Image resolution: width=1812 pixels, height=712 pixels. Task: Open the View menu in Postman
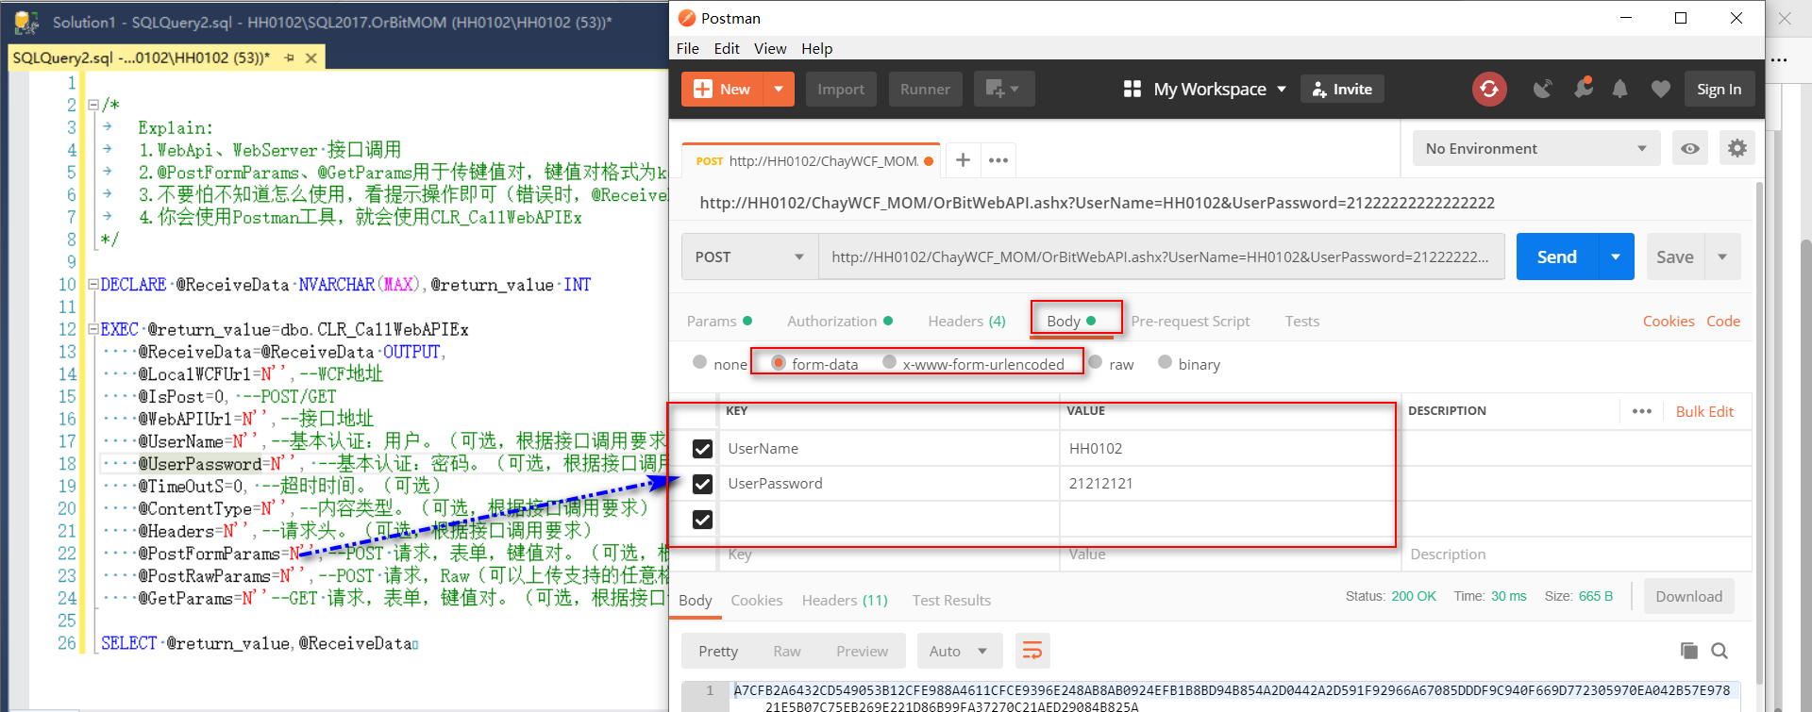coord(770,48)
